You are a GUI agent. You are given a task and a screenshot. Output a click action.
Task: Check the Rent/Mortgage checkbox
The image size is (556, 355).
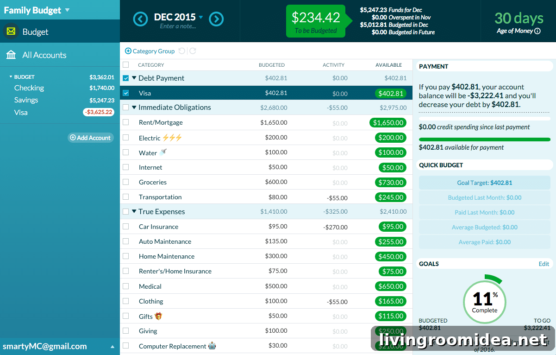pos(126,122)
